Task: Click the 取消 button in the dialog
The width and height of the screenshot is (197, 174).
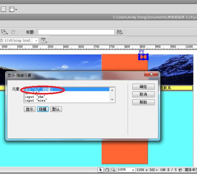Action: coord(143,94)
